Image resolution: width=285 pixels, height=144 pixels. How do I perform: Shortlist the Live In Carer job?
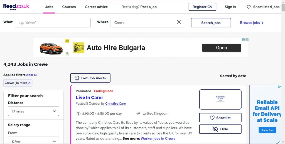click(x=220, y=118)
